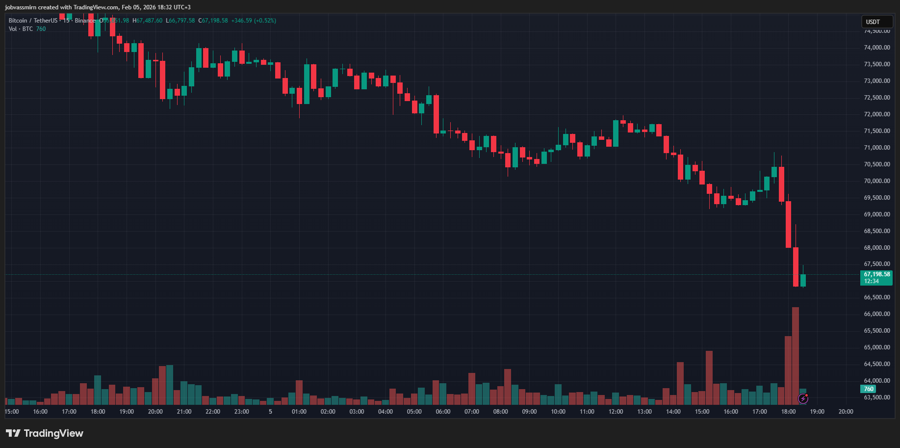This screenshot has height=448, width=900.
Task: Click the purple lightning event icon
Action: [803, 398]
